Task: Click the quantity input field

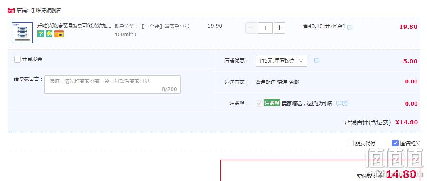Action: [x=265, y=28]
